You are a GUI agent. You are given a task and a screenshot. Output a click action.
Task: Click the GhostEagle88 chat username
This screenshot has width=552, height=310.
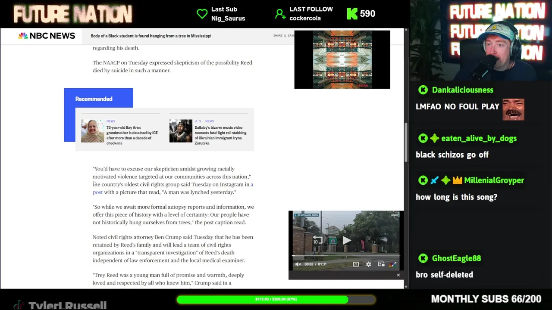[x=456, y=258]
